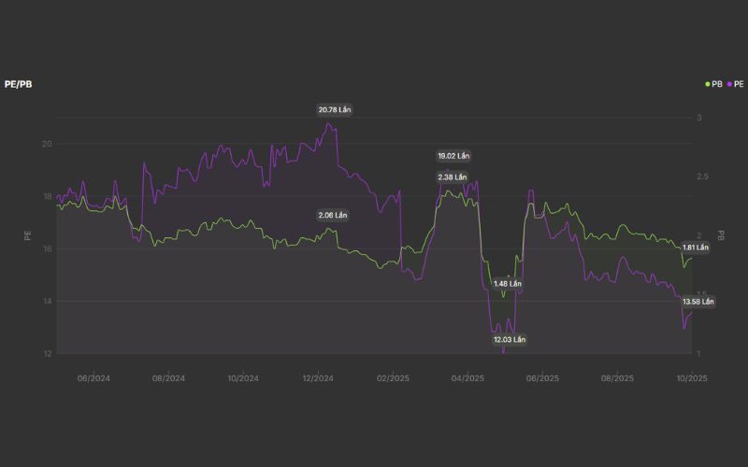Screen dimensions: 748x467
Task: Click the 12/2024 date axis label
Action: coord(318,378)
